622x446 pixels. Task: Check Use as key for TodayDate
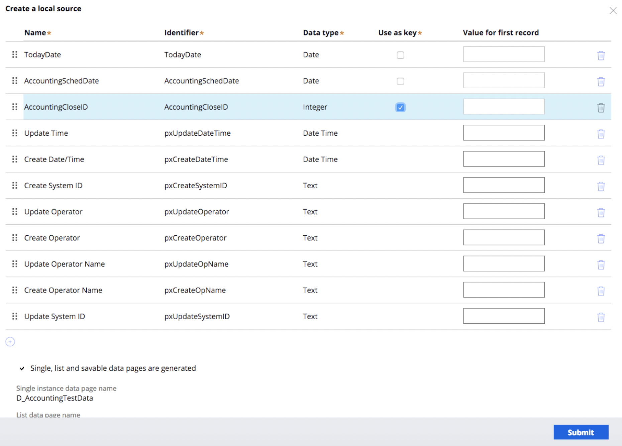(x=400, y=55)
